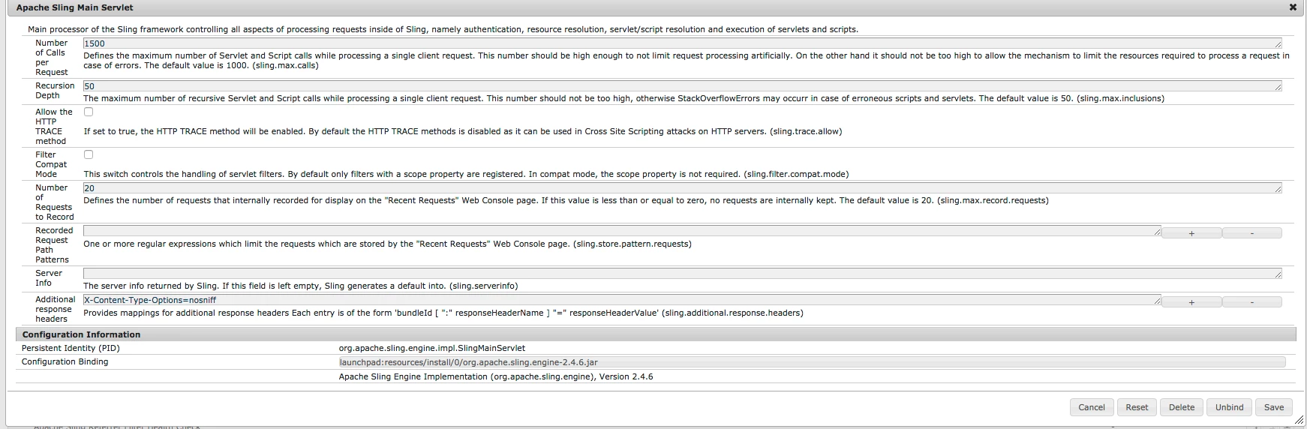Click Apache Sling Engine Implementation version text
This screenshot has height=429, width=1307.
[496, 376]
